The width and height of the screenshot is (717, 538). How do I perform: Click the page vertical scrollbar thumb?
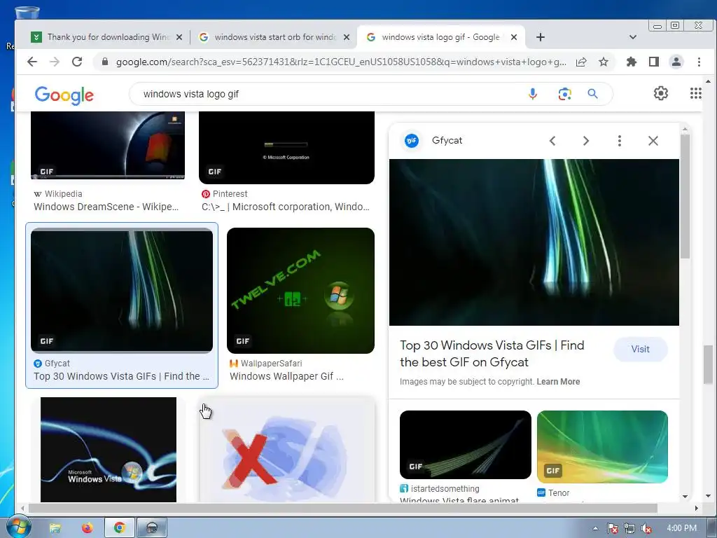click(x=709, y=364)
